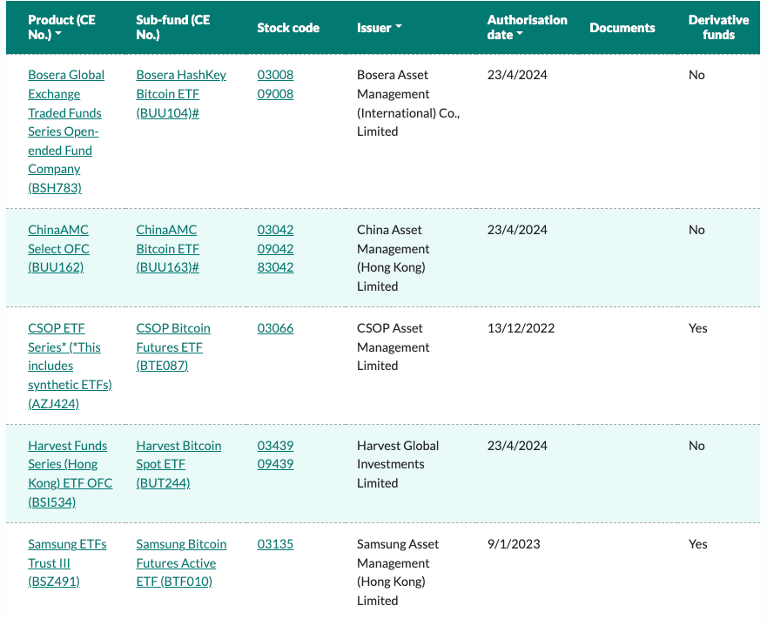Sort table by Issuer column header
Image resolution: width=767 pixels, height=619 pixels.
(379, 27)
